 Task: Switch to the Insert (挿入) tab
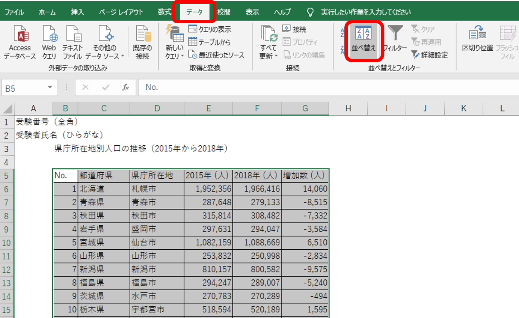77,12
